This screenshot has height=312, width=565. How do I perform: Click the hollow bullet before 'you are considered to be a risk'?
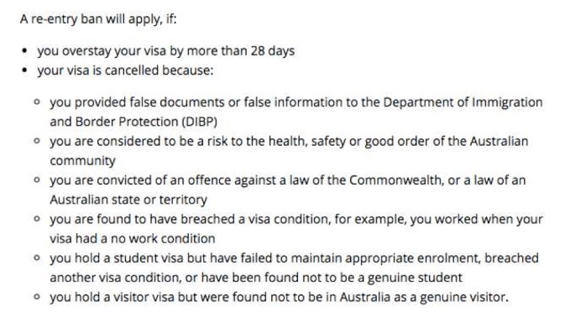click(x=37, y=141)
